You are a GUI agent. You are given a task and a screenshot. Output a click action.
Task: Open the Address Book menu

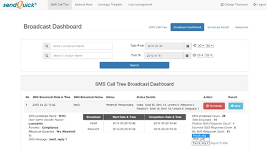click(83, 5)
